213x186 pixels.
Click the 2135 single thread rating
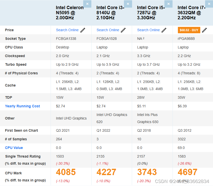pyautogui.click(x=101, y=156)
